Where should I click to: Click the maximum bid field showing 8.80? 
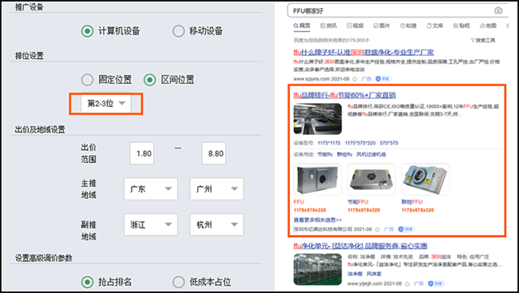214,153
